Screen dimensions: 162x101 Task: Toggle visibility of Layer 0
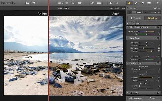point(129,12)
